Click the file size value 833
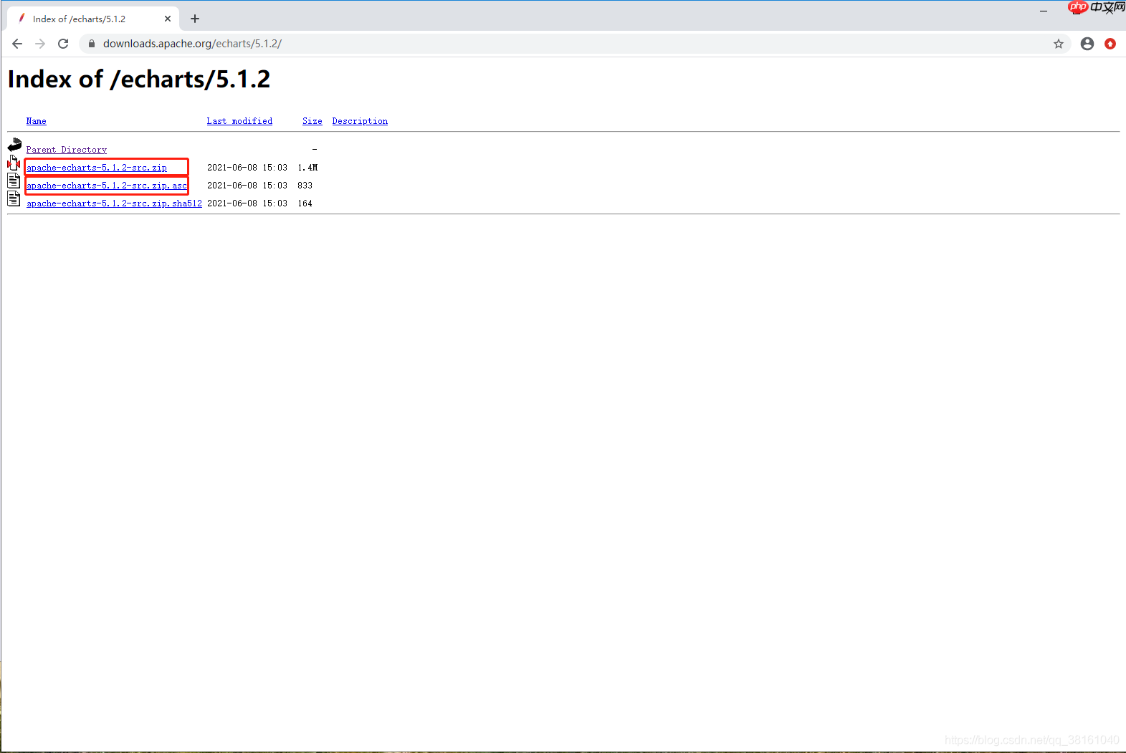The width and height of the screenshot is (1126, 753). point(305,186)
